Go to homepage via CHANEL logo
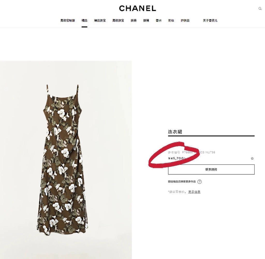265x259 pixels. [138, 8]
